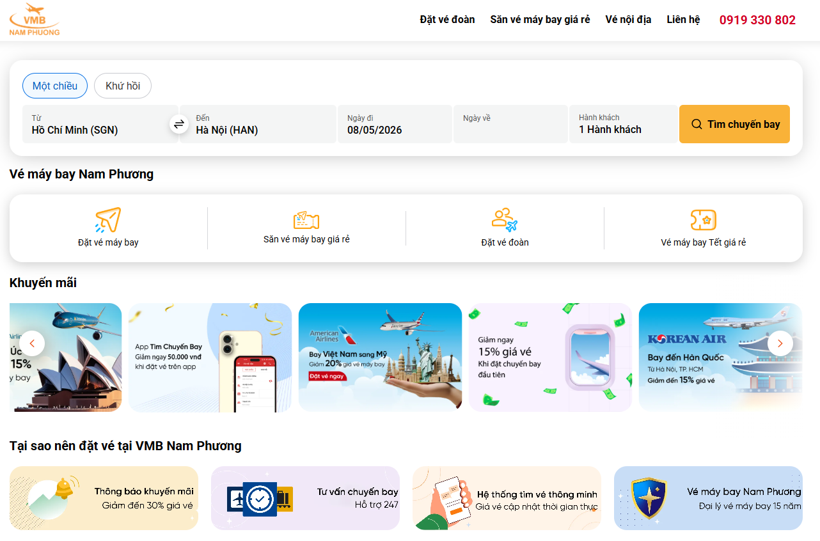Click the Thông báo khuyến mãi card title
Viewport: 820px width, 541px height.
click(144, 492)
